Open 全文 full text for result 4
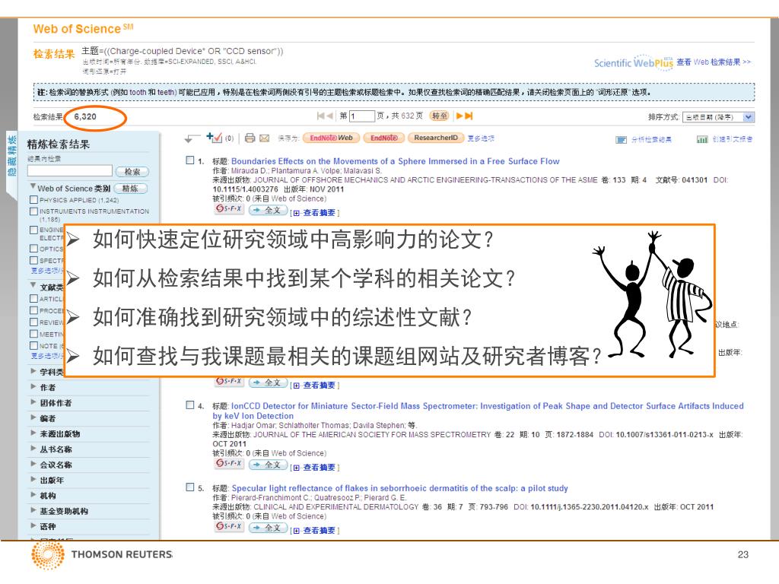 pyautogui.click(x=268, y=465)
